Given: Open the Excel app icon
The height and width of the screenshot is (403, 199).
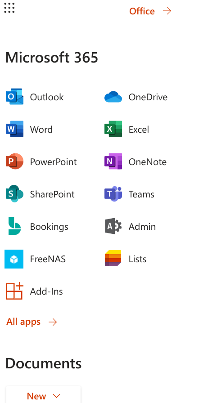Looking at the screenshot, I should pos(113,129).
